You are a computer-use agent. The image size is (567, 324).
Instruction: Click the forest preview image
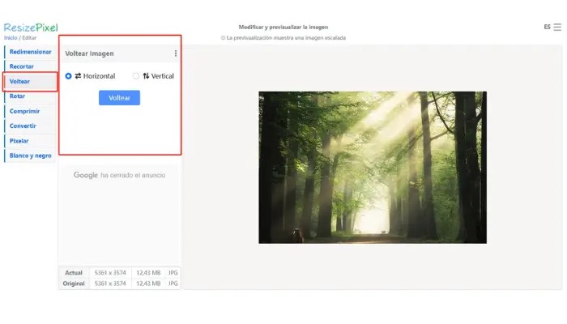pos(373,168)
